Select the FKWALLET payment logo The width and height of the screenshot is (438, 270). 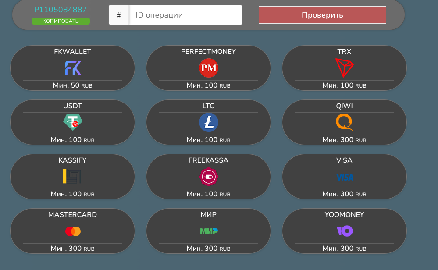[x=73, y=68]
